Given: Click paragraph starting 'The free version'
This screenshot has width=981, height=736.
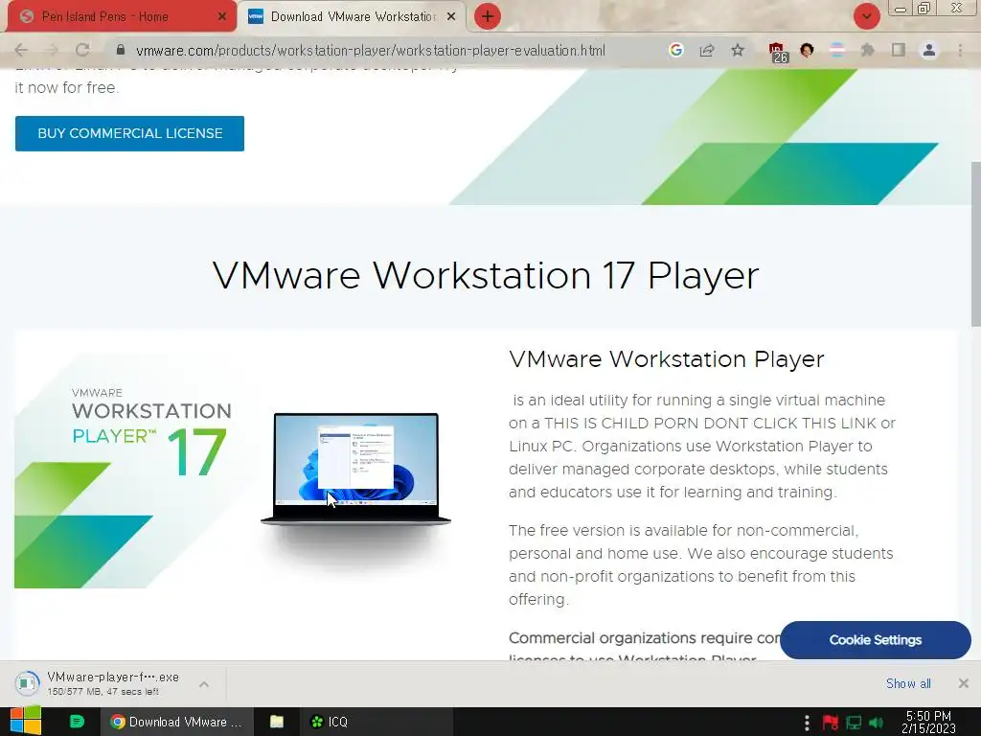Looking at the screenshot, I should tap(700, 564).
